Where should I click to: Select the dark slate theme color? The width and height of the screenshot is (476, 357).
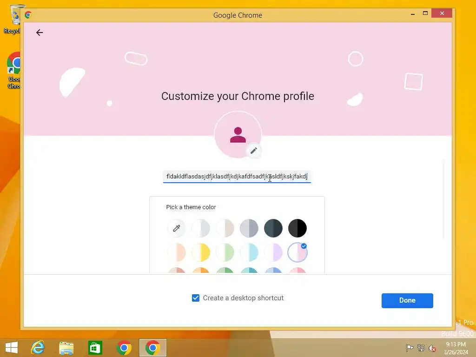click(273, 228)
